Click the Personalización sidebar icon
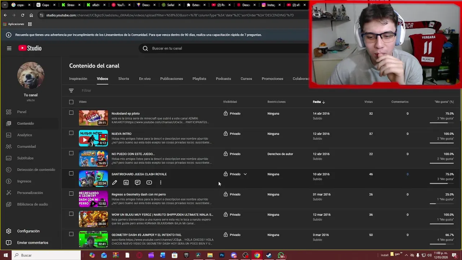462x260 pixels. (x=9, y=193)
